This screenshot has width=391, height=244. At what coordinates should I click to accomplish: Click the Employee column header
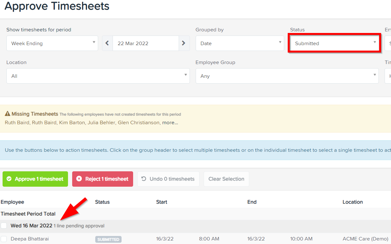pyautogui.click(x=13, y=202)
